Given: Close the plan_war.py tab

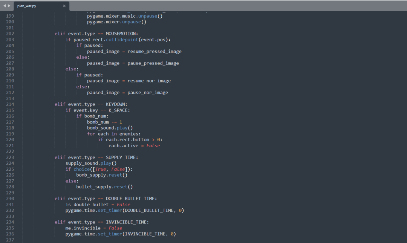Looking at the screenshot, I should [64, 6].
